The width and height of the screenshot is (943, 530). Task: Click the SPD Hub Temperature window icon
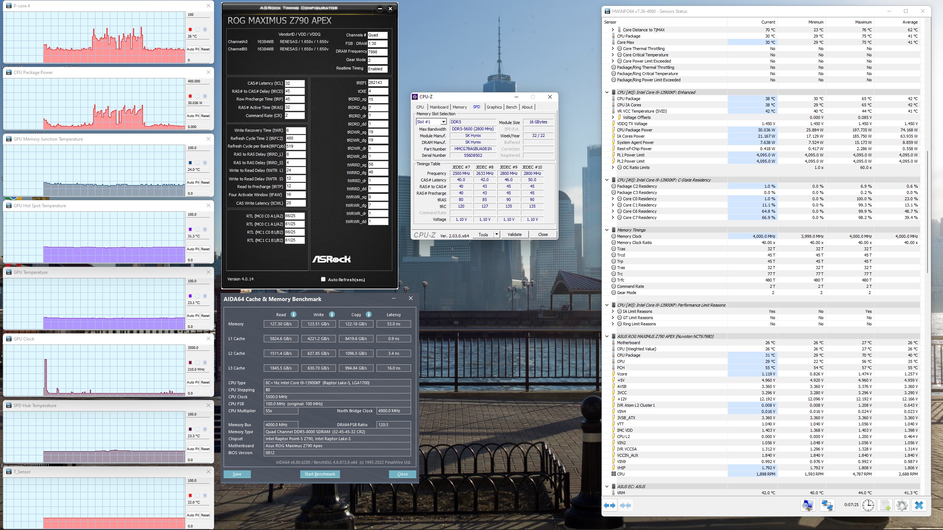point(9,406)
